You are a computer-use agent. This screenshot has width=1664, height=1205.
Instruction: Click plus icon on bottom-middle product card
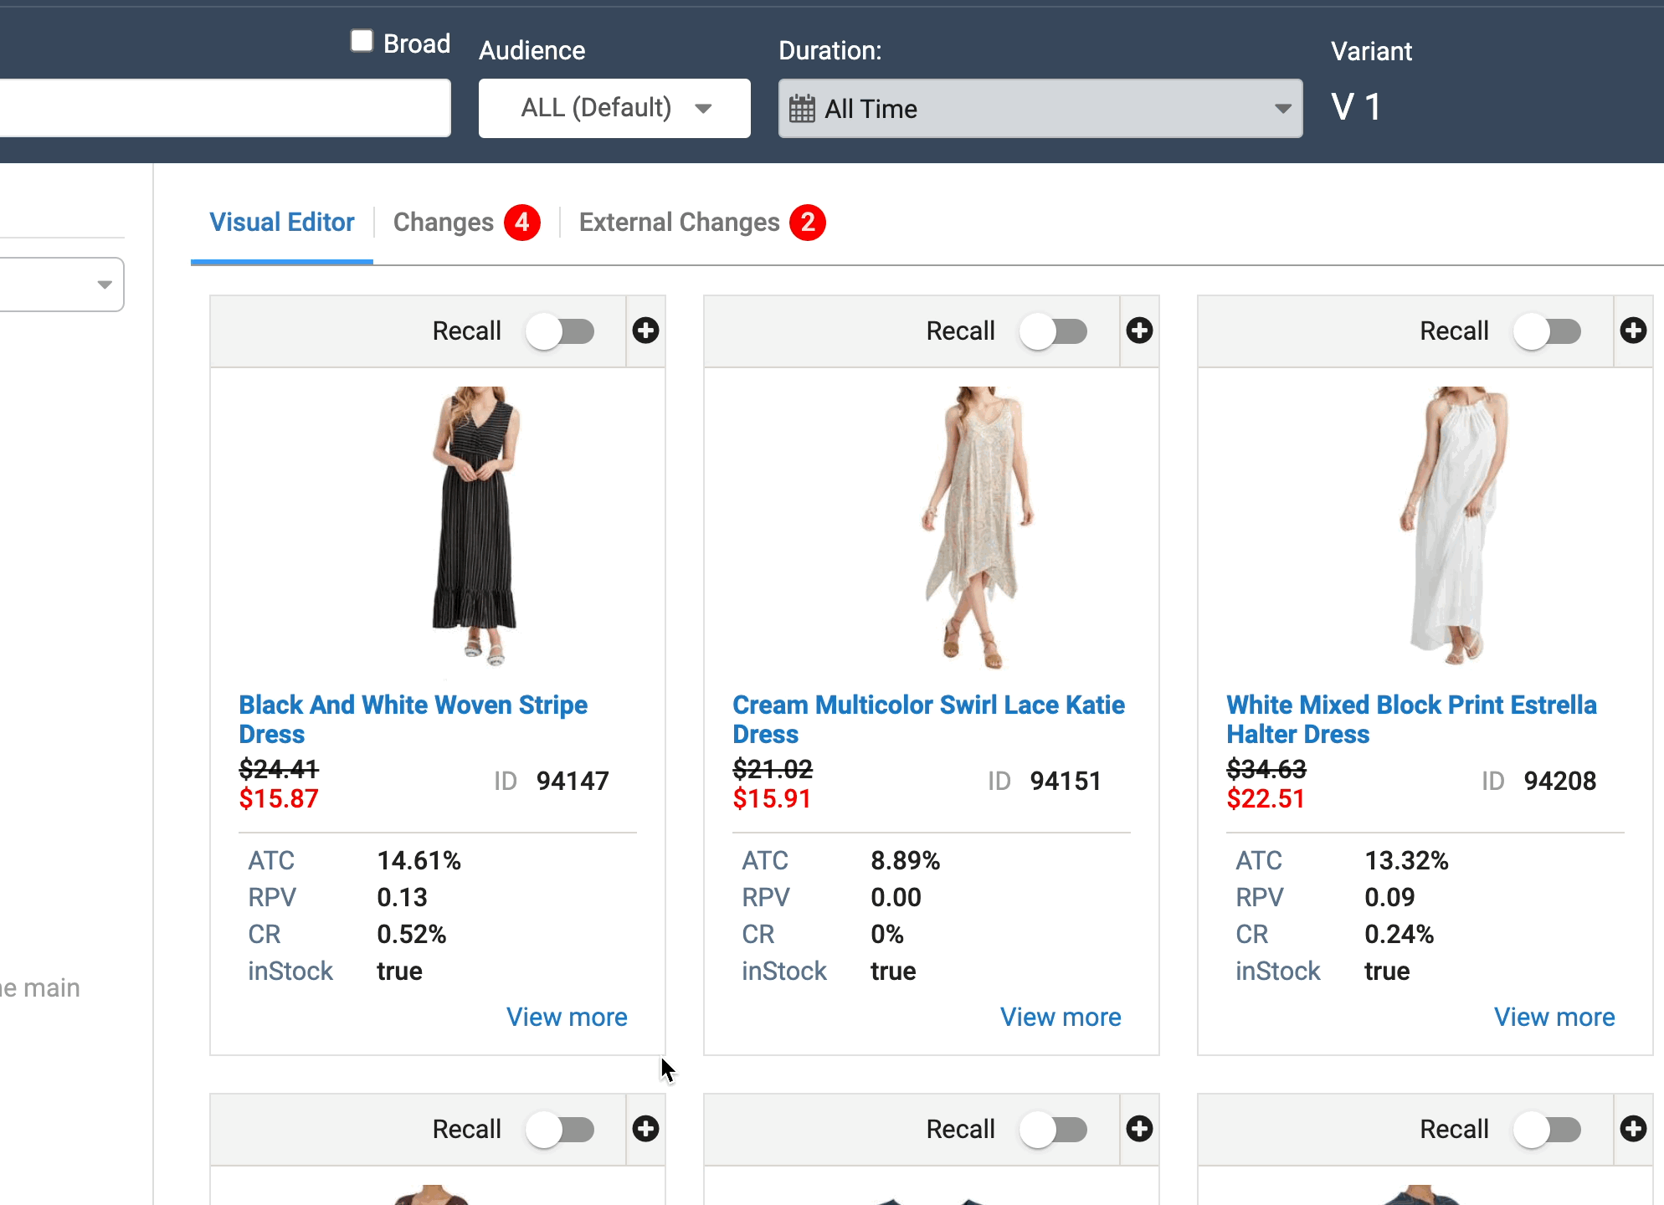pos(1139,1129)
